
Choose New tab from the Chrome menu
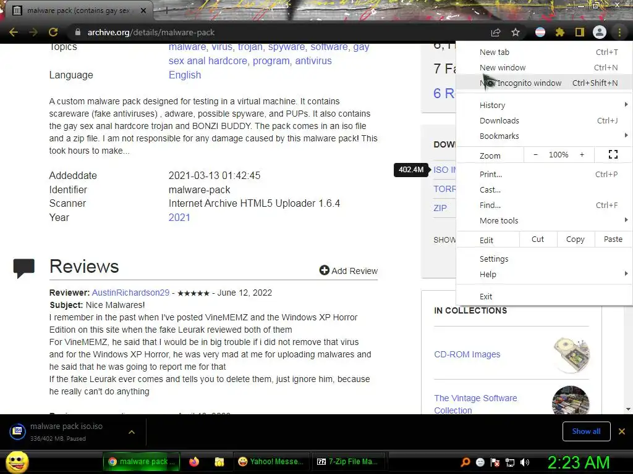tap(544, 52)
